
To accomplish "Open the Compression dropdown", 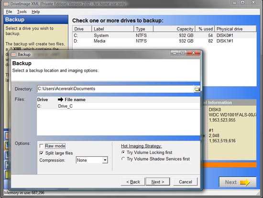I will pyautogui.click(x=105, y=160).
